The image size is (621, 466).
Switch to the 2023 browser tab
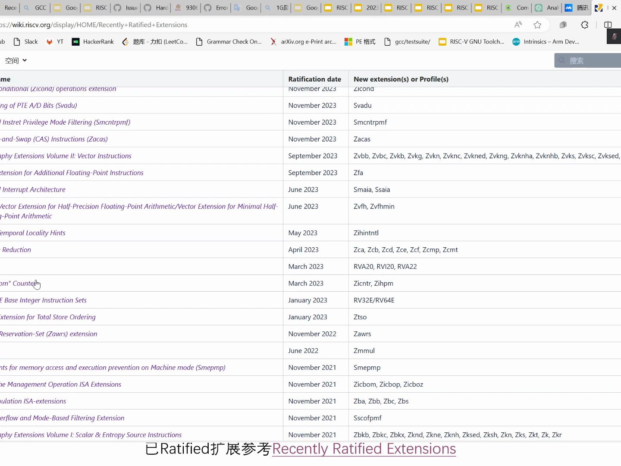point(367,8)
